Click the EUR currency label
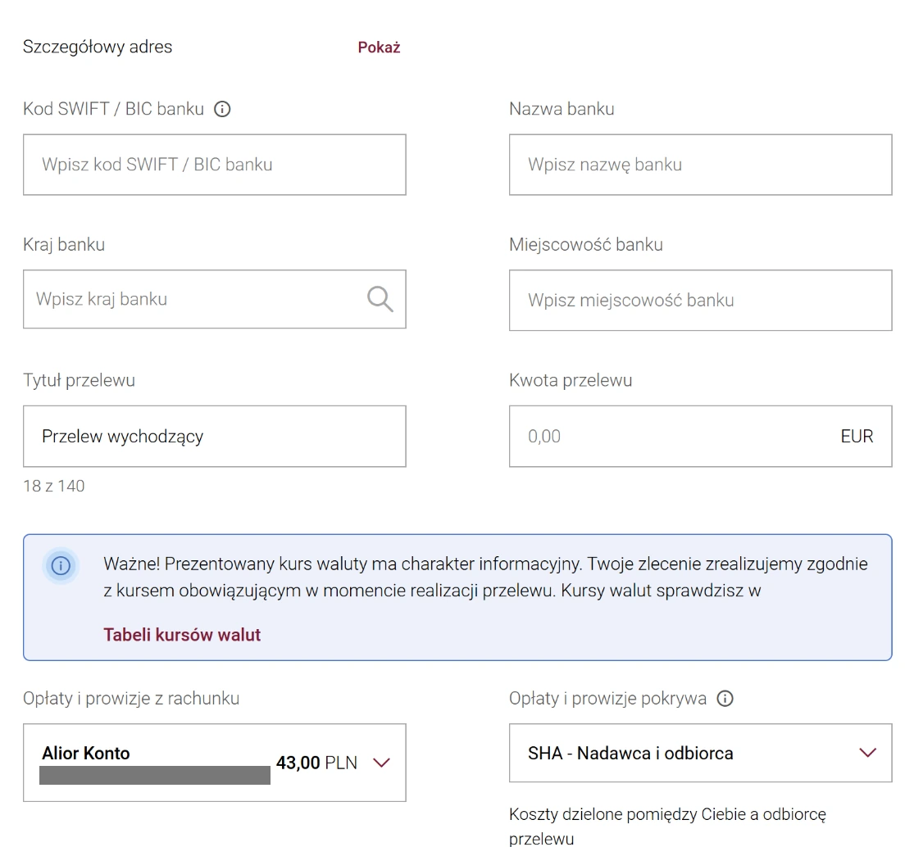The width and height of the screenshot is (914, 847). (857, 437)
